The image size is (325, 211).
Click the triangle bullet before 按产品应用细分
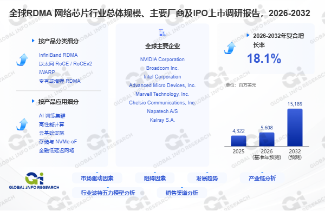(x=33, y=101)
